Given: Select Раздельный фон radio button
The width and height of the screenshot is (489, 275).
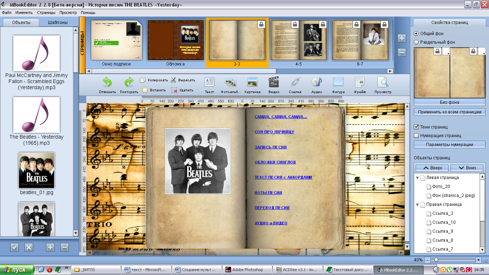Looking at the screenshot, I should click(416, 42).
